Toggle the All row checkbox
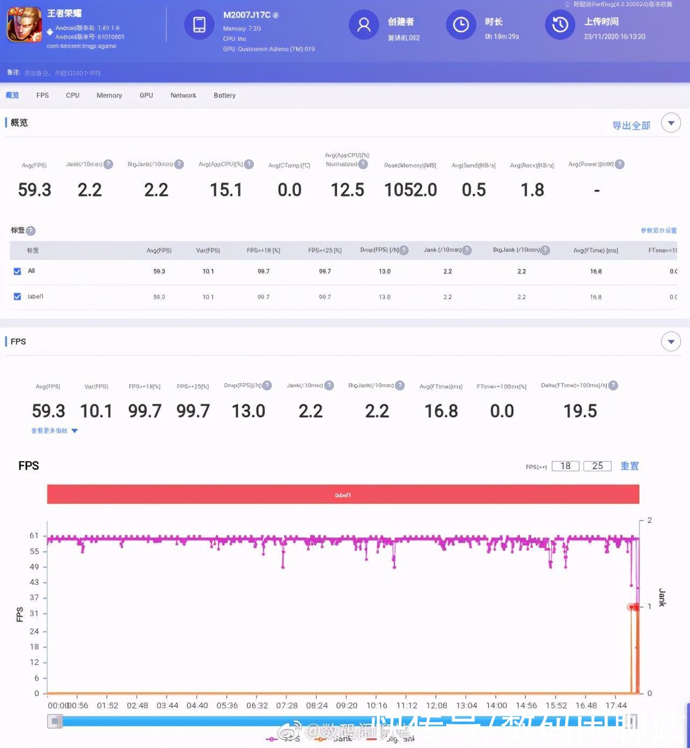This screenshot has width=690, height=748. [17, 271]
